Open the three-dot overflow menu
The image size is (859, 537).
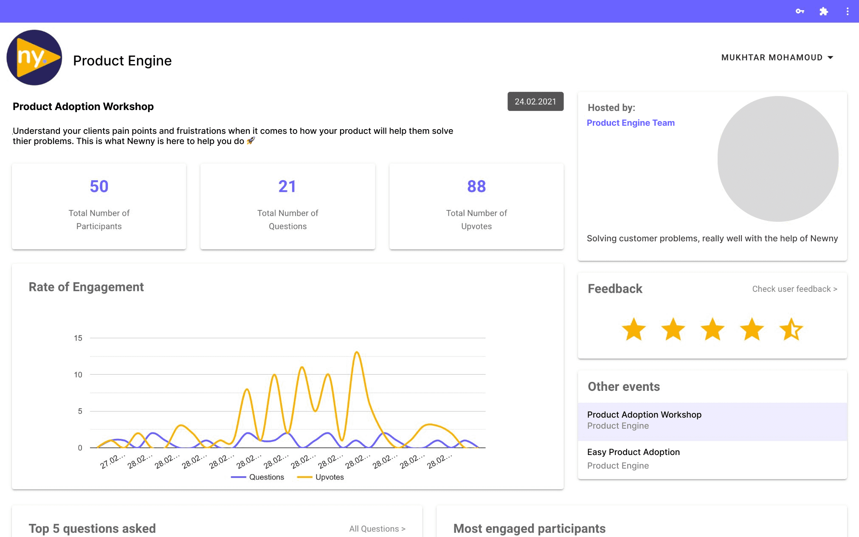[x=847, y=11]
